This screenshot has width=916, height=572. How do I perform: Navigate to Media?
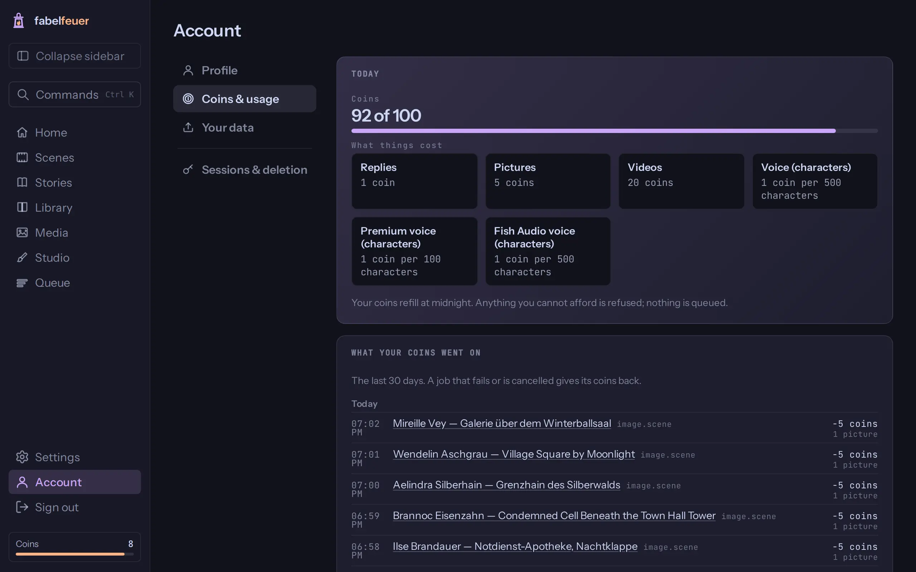click(x=74, y=232)
